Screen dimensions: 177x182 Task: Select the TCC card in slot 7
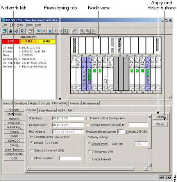pos(105,74)
